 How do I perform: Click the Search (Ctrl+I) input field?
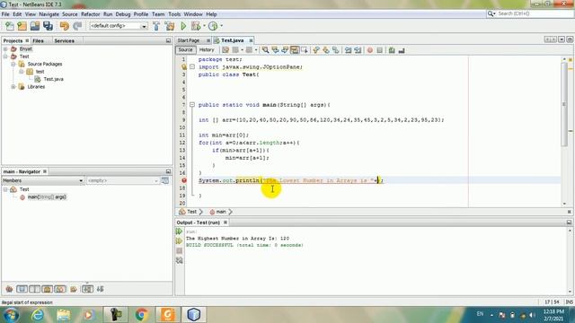[x=535, y=13]
